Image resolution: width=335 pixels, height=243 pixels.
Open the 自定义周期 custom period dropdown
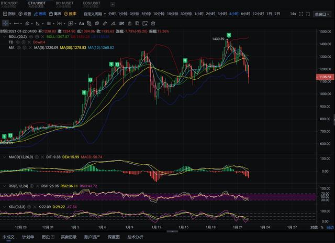point(95,14)
